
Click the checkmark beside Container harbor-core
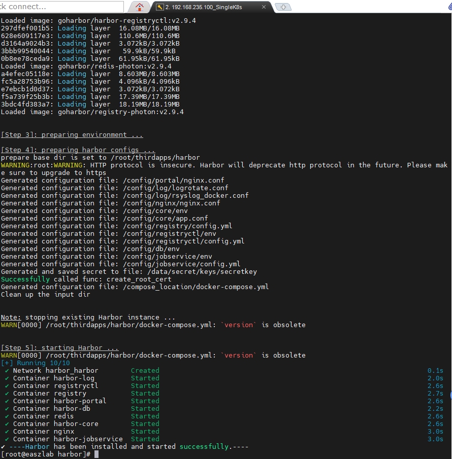7,424
